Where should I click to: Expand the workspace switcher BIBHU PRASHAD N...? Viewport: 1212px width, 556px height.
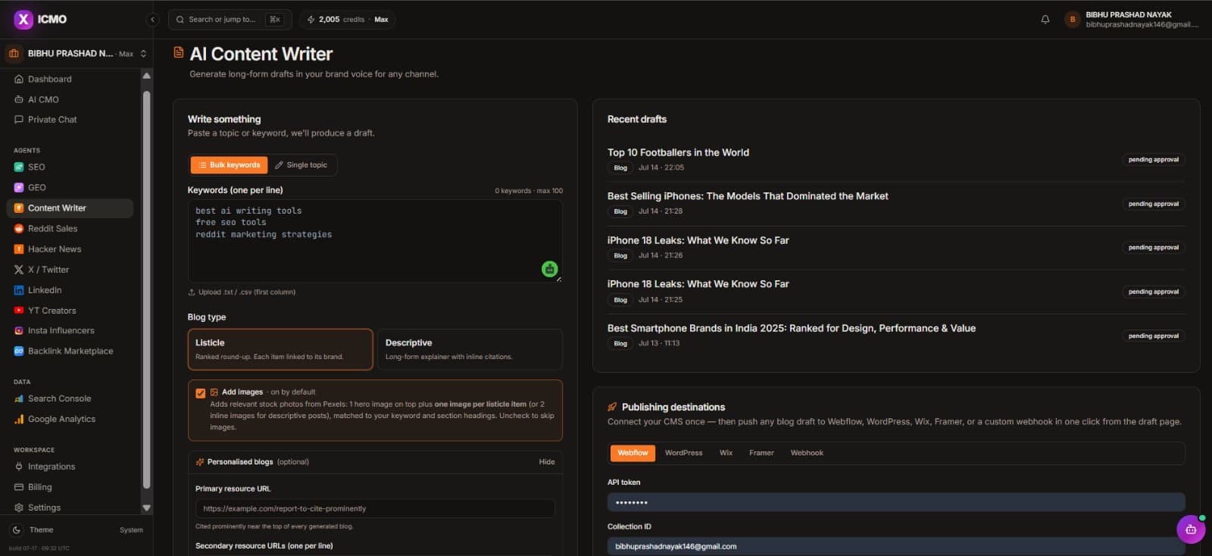77,54
